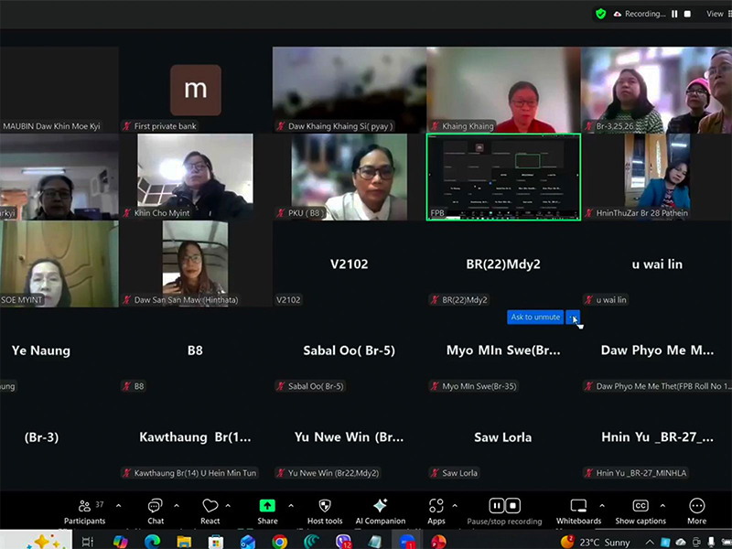
Task: Expand the arrow next to Participants
Action: pyautogui.click(x=120, y=505)
